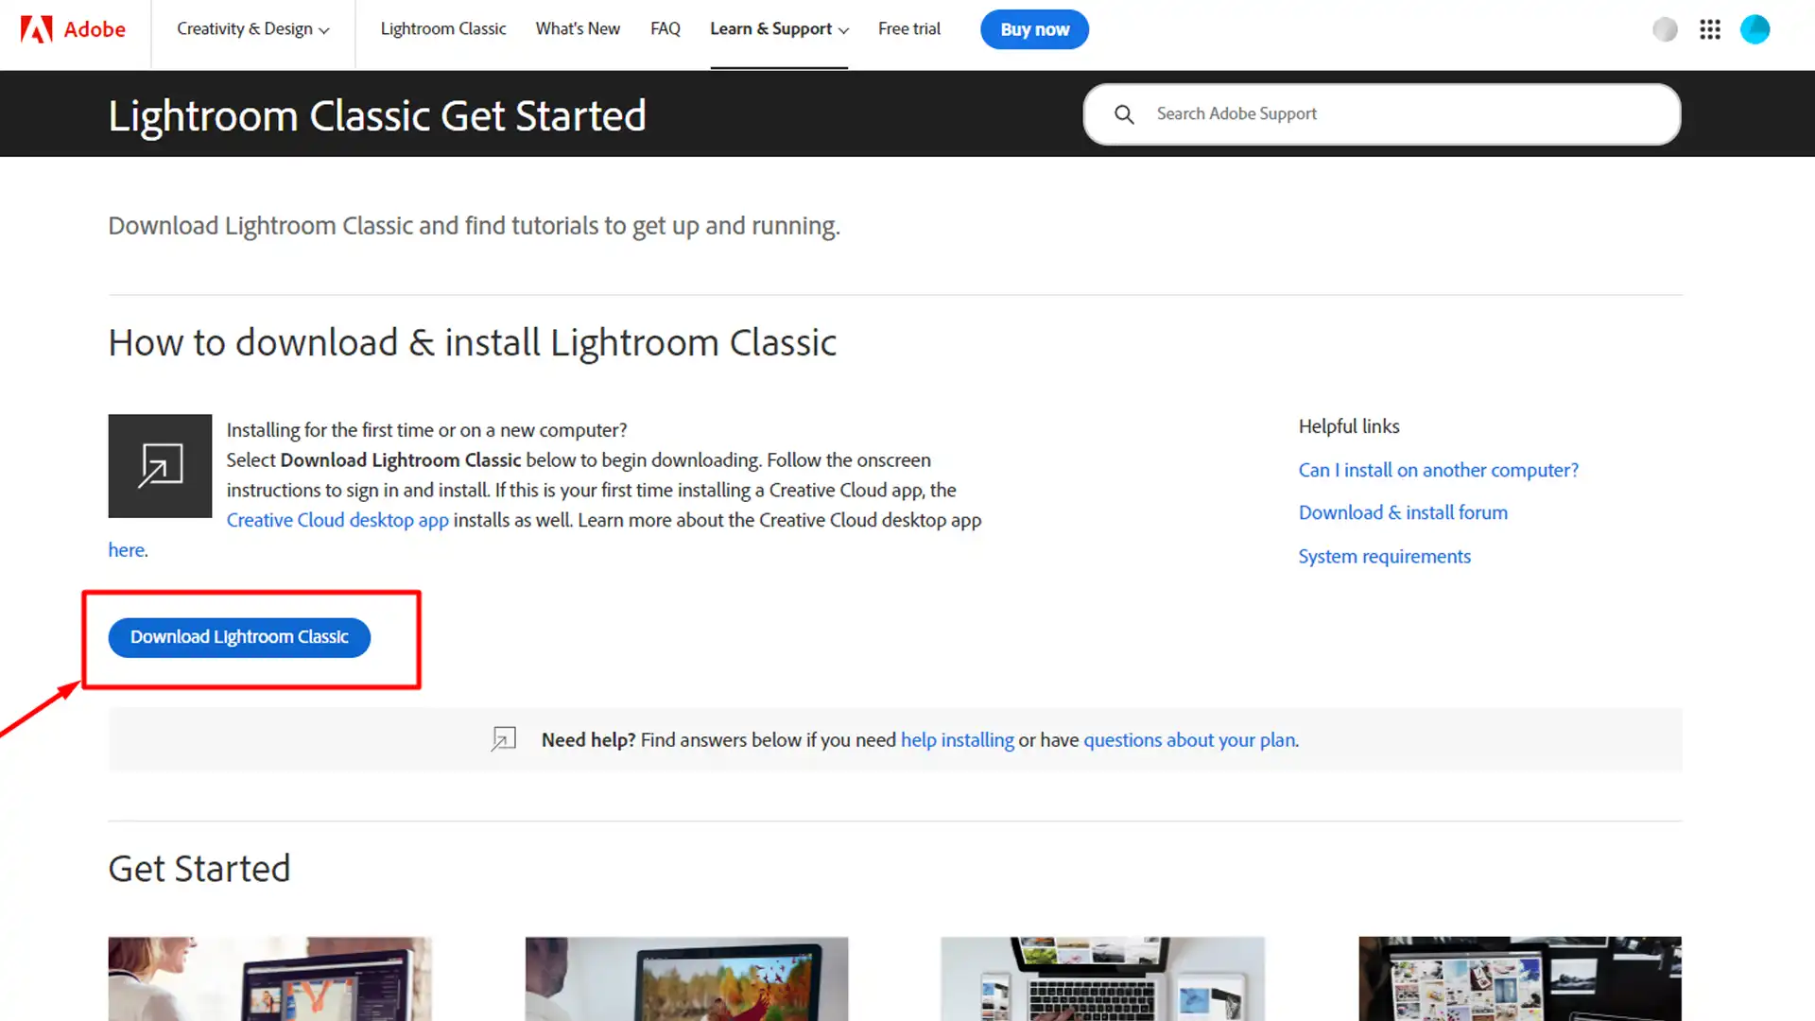
Task: Open first Get Started thumbnail with woman
Action: (x=270, y=978)
